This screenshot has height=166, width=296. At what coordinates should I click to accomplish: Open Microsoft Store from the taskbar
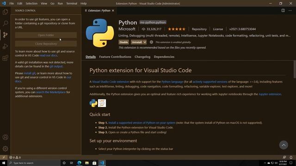[94, 163]
